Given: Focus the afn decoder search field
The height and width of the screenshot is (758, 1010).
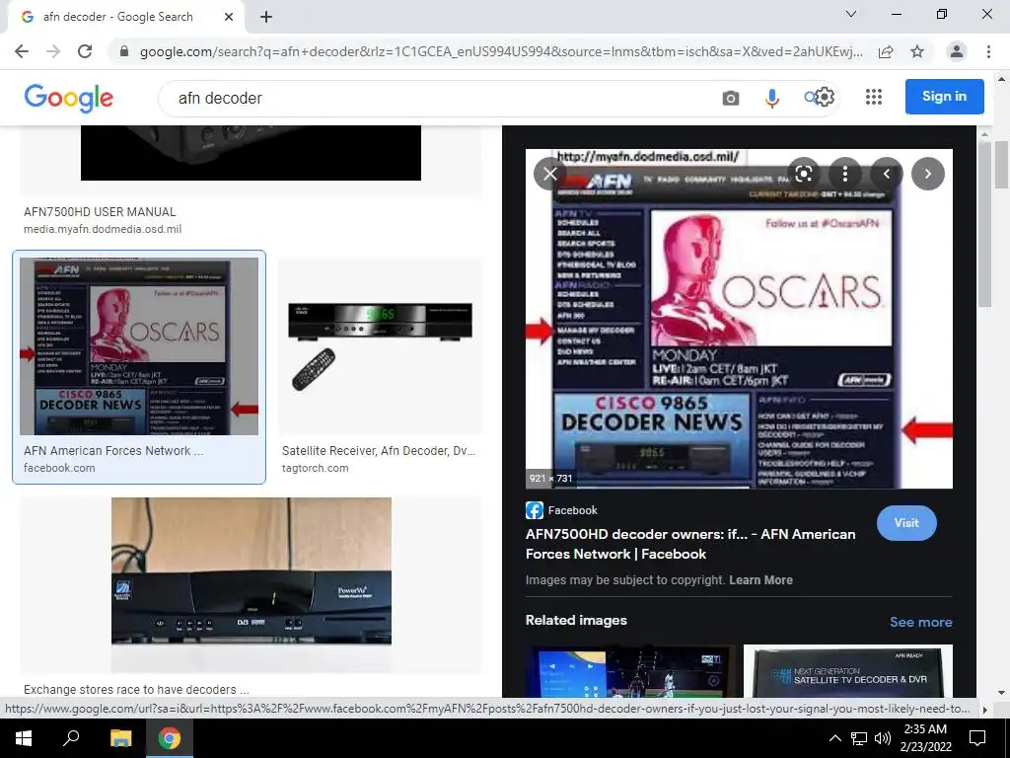Looking at the screenshot, I should click(438, 98).
